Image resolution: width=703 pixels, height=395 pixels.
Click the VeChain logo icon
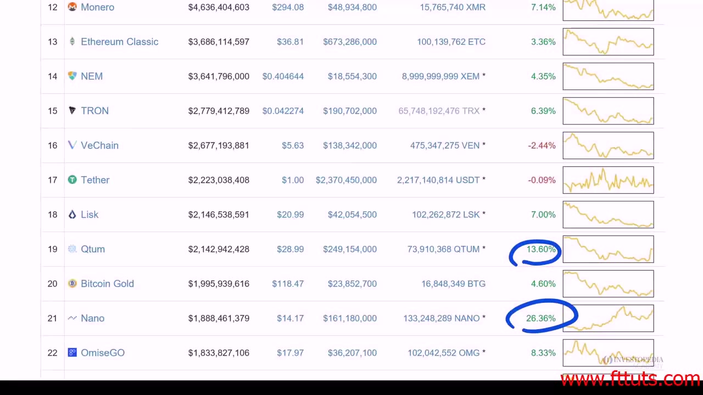pos(72,145)
